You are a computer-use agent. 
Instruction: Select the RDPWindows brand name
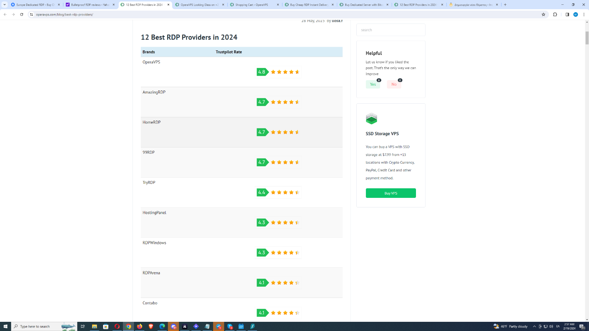(154, 243)
